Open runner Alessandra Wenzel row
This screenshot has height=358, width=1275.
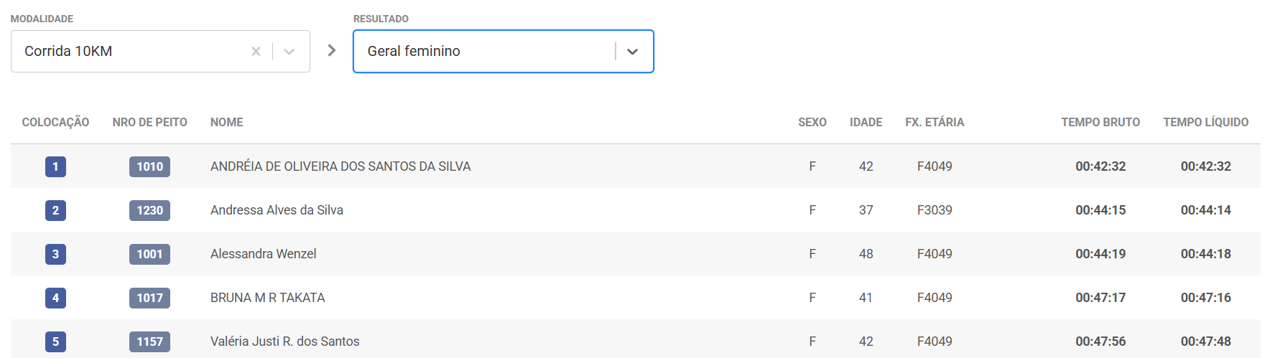point(263,254)
